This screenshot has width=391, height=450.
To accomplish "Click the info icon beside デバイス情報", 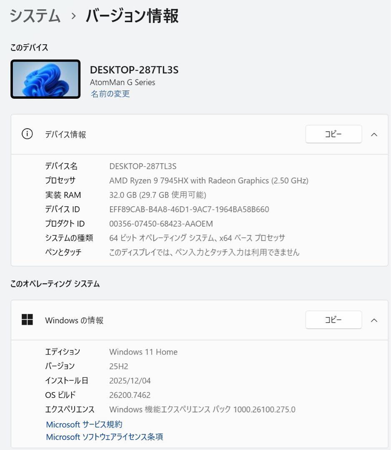I will coord(27,134).
